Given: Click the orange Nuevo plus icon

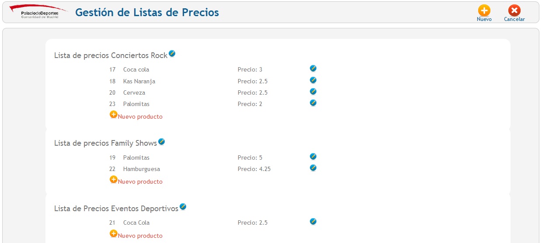Looking at the screenshot, I should [x=484, y=10].
